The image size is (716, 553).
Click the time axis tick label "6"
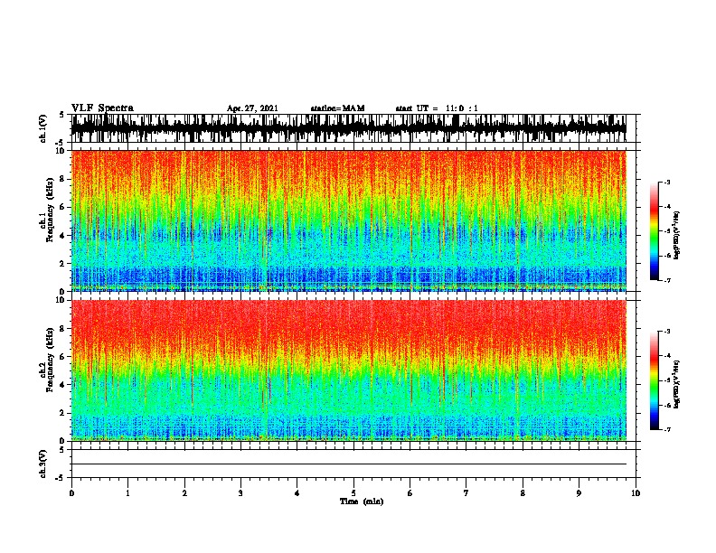(x=410, y=493)
